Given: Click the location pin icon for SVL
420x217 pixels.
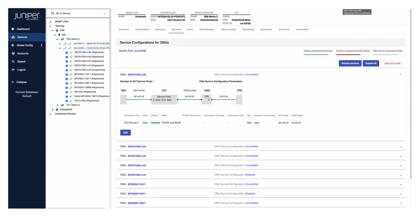Looking at the screenshot, I should (59, 34).
